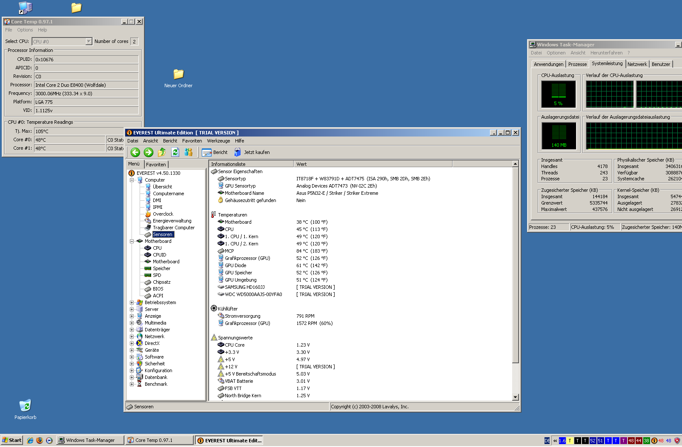
Task: Click the EVEREST info icon in system tray
Action: pyautogui.click(x=654, y=441)
